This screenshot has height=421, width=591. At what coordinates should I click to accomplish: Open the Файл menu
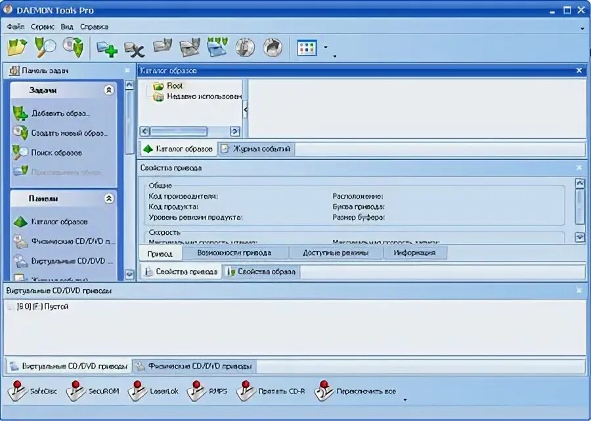[x=16, y=27]
